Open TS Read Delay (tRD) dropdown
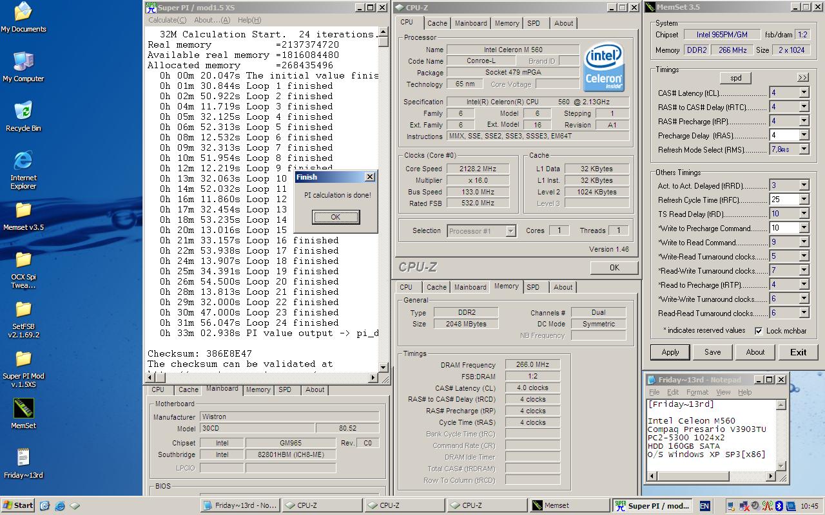Screen dimensions: 825x515 coord(804,214)
